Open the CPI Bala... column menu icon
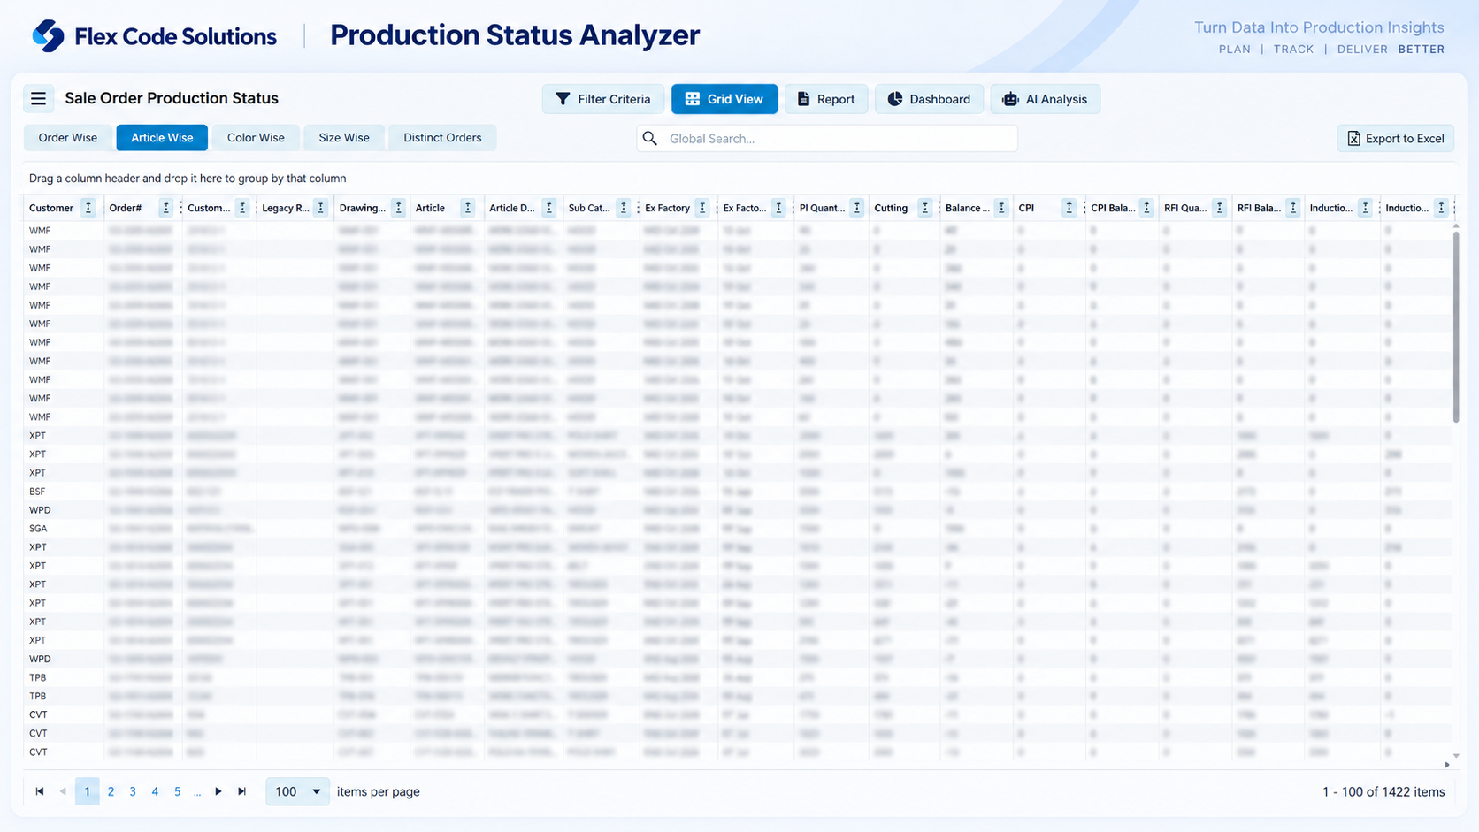 tap(1146, 208)
